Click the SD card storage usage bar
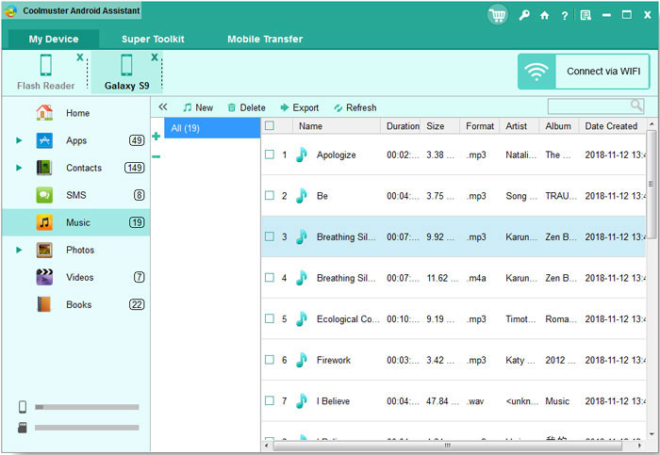 click(87, 428)
